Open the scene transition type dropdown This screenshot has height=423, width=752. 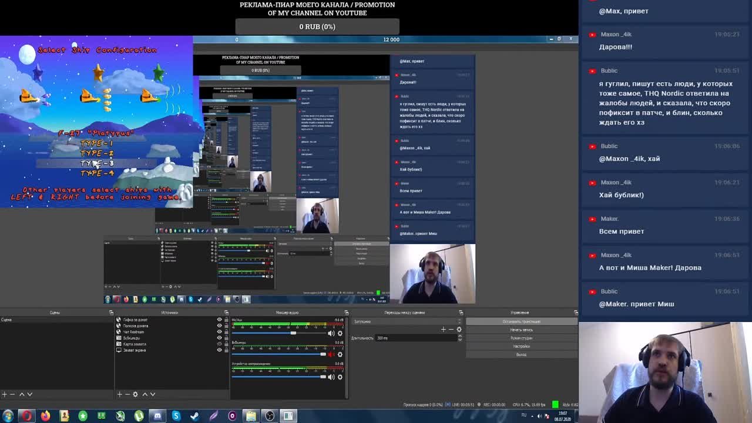pyautogui.click(x=405, y=321)
